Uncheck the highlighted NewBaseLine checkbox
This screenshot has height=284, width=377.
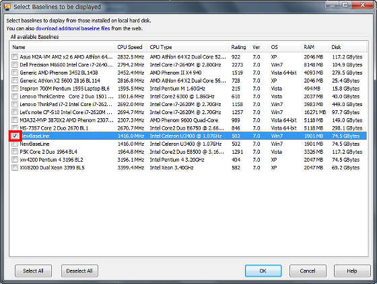pyautogui.click(x=15, y=136)
